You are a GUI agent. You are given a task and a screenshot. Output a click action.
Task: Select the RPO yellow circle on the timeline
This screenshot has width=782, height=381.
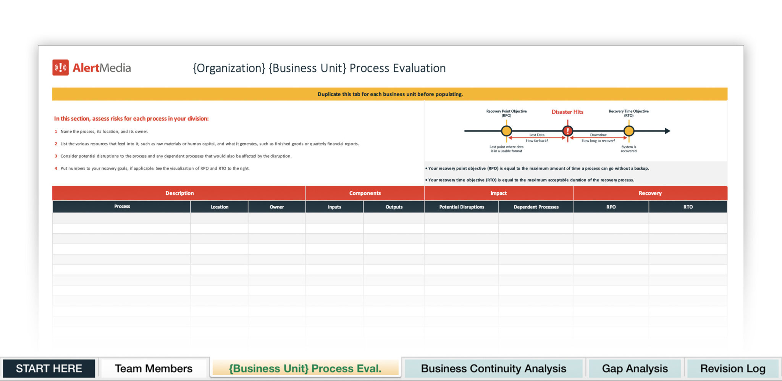(x=506, y=131)
